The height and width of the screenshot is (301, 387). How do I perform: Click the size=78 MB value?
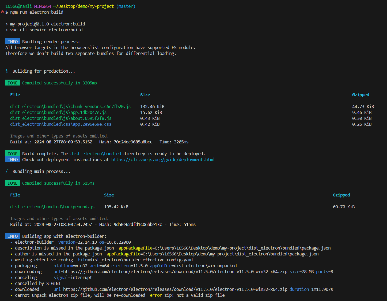point(302,272)
